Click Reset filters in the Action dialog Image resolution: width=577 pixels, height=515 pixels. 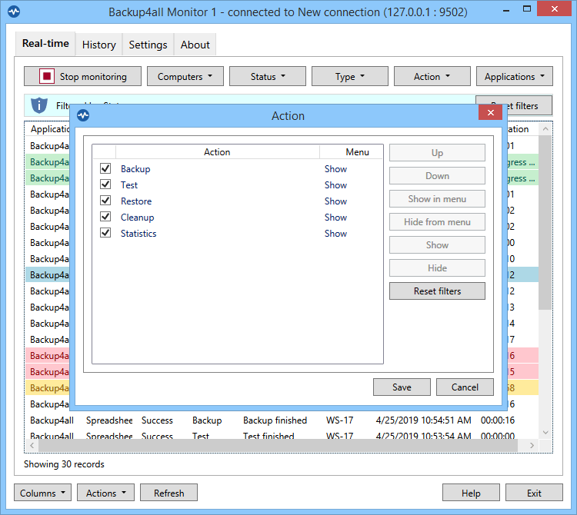437,291
